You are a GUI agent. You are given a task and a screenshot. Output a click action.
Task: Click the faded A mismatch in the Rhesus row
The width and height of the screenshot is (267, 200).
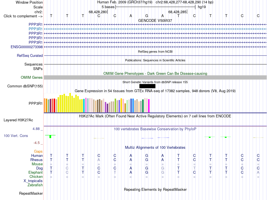point(99,160)
